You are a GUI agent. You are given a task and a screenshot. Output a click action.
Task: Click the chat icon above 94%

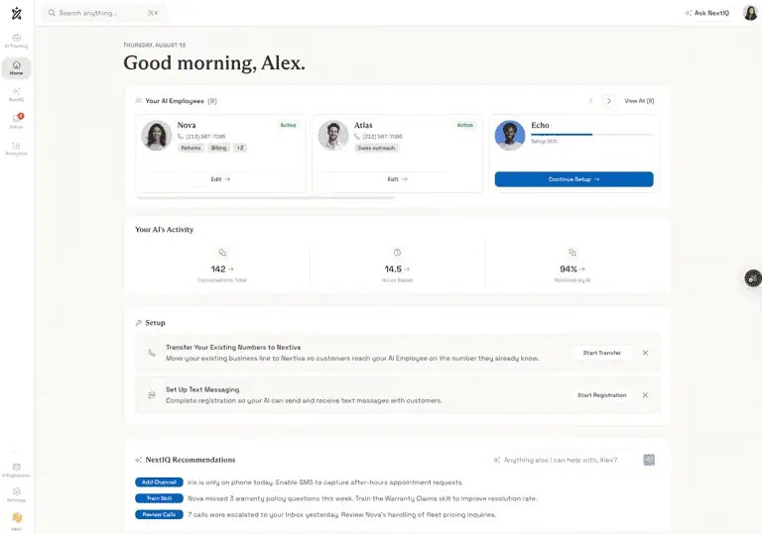571,253
